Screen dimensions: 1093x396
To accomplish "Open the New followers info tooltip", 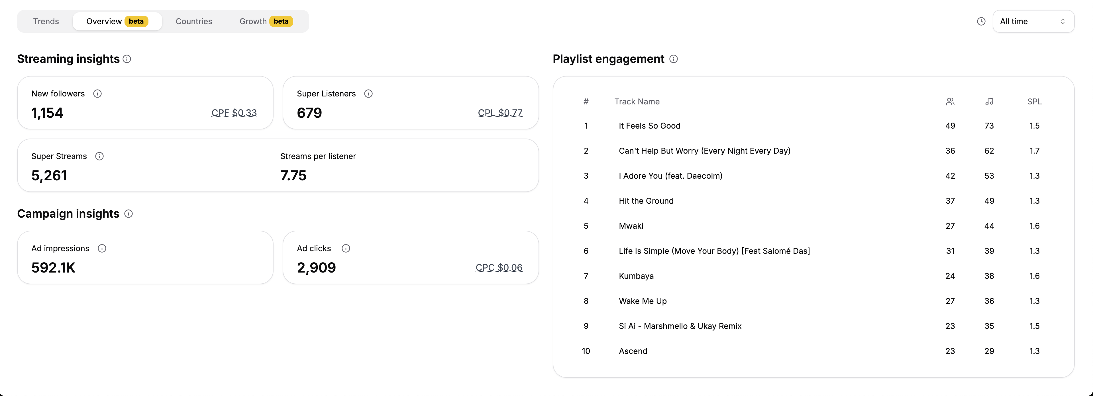I will [98, 94].
